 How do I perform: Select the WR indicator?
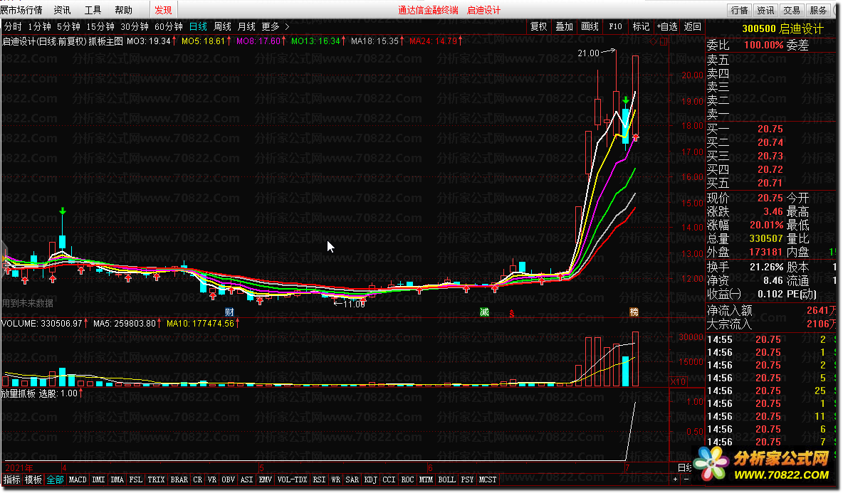335,479
